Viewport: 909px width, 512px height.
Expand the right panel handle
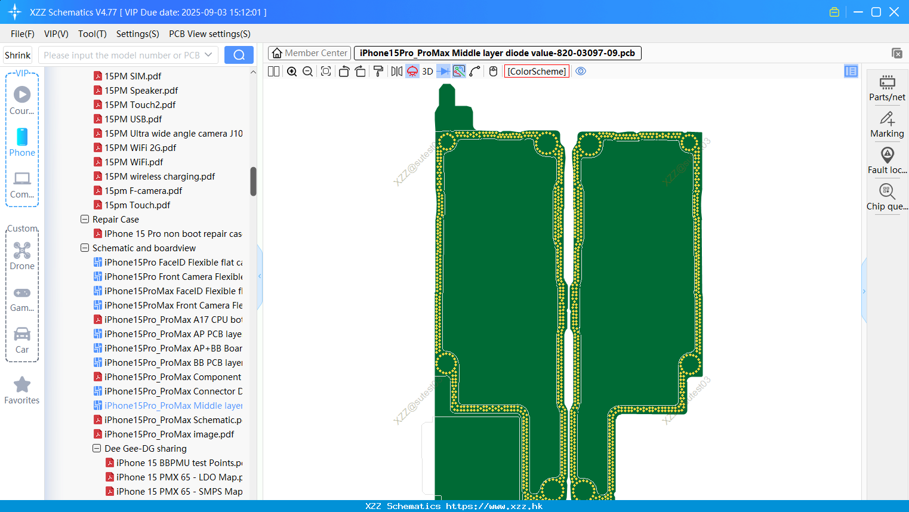click(864, 291)
